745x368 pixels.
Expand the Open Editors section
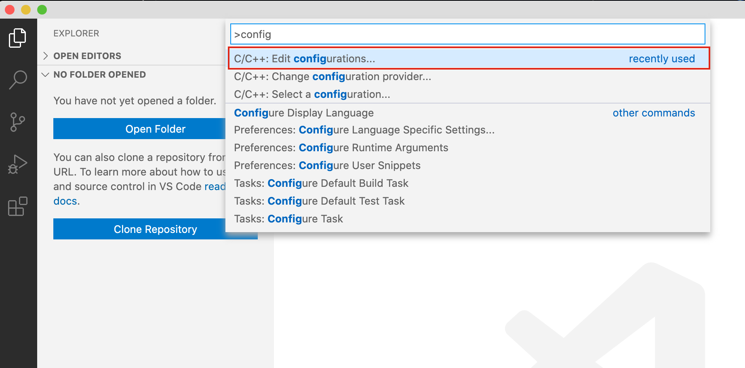pos(87,56)
